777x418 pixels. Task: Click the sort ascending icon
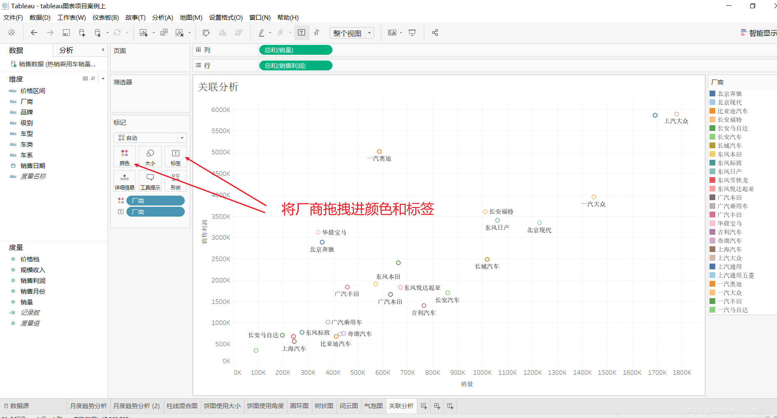pyautogui.click(x=223, y=33)
